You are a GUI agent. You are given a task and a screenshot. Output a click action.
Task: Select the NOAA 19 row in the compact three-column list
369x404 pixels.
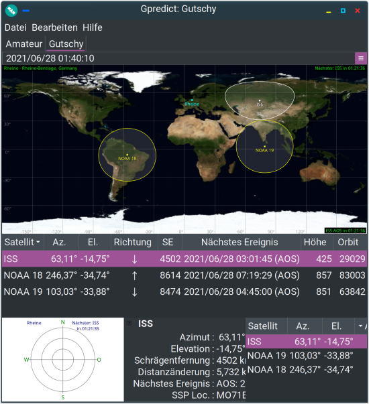point(306,356)
